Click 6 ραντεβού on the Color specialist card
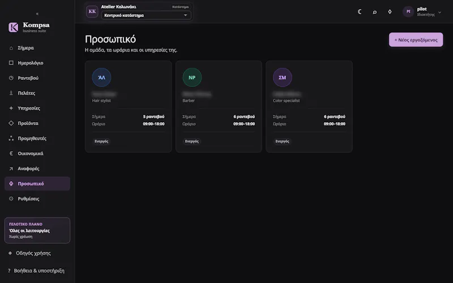 click(335, 117)
